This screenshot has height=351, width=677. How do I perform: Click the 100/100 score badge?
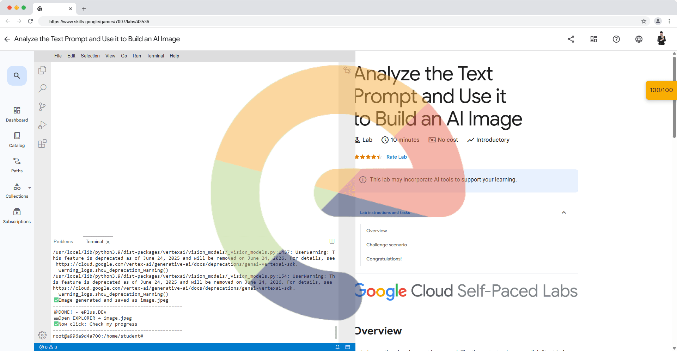point(661,90)
